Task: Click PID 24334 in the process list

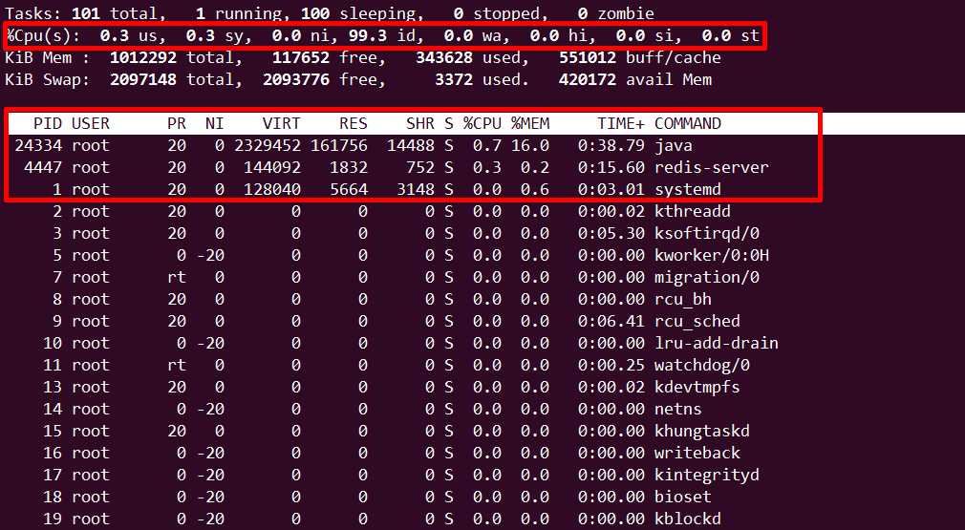Action: (x=38, y=146)
